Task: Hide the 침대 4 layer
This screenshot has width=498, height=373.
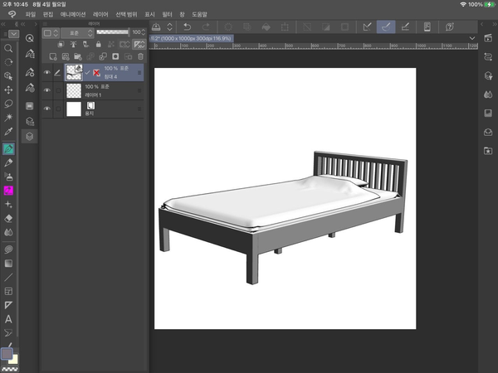Action: pyautogui.click(x=46, y=73)
